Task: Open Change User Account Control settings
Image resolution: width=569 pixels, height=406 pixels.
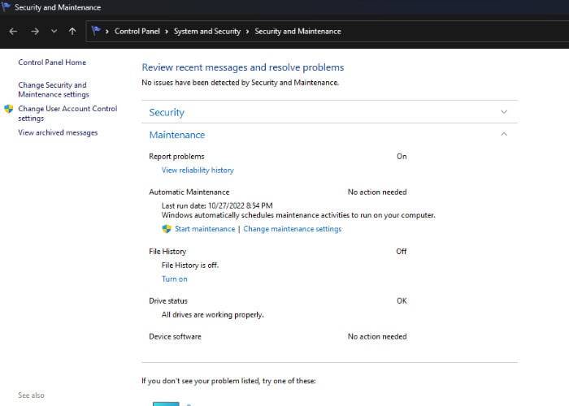Action: (67, 114)
